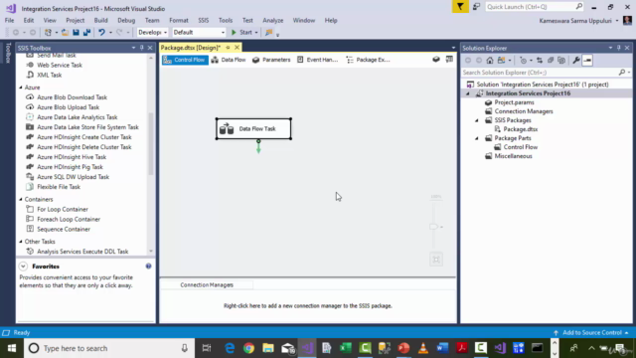Open the SSIS menu

tap(204, 20)
